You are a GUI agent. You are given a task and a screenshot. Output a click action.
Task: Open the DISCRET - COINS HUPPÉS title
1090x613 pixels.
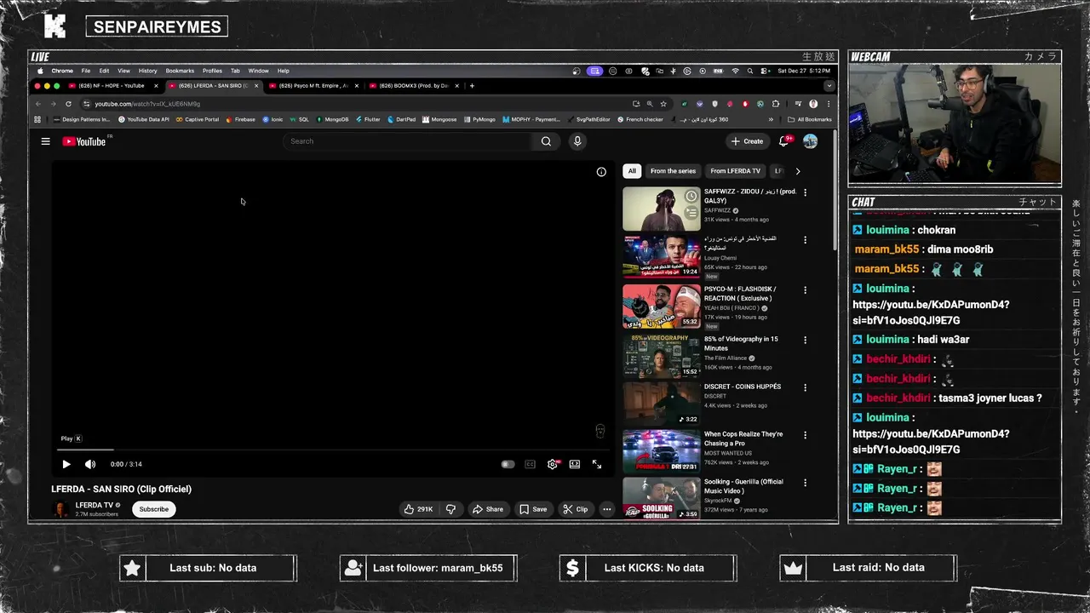[x=743, y=387]
